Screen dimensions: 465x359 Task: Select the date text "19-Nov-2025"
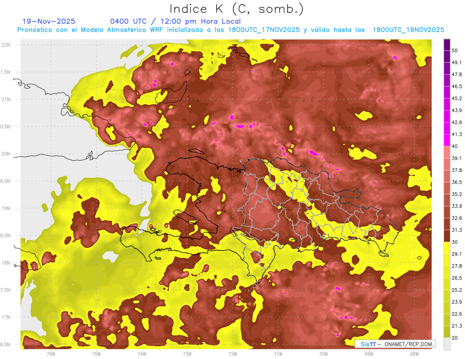[49, 21]
